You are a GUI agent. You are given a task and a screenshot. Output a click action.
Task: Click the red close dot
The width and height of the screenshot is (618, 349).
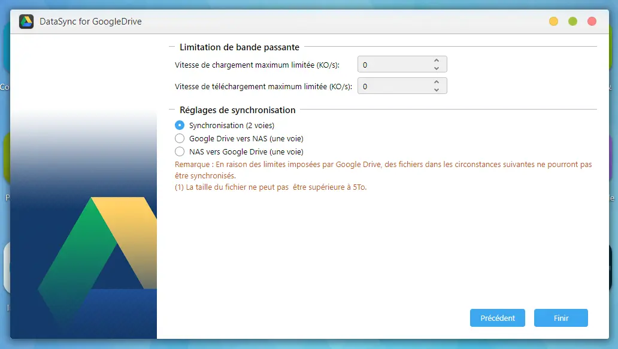tap(591, 20)
